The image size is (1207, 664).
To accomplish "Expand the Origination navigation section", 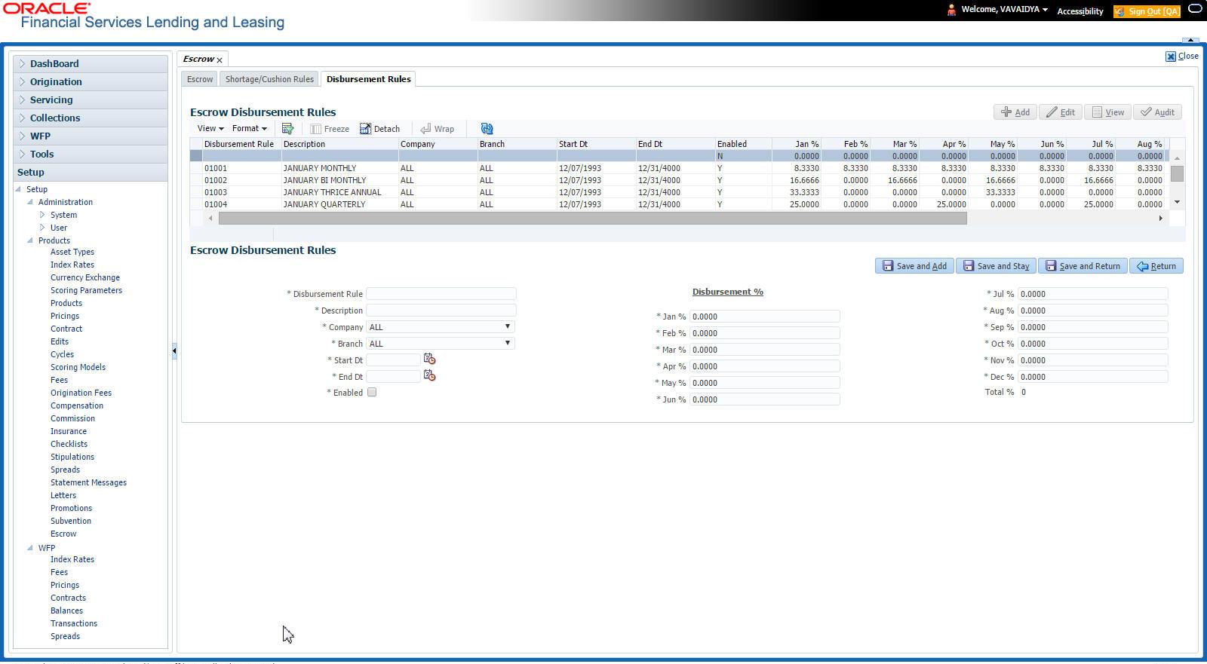I will click(x=91, y=82).
